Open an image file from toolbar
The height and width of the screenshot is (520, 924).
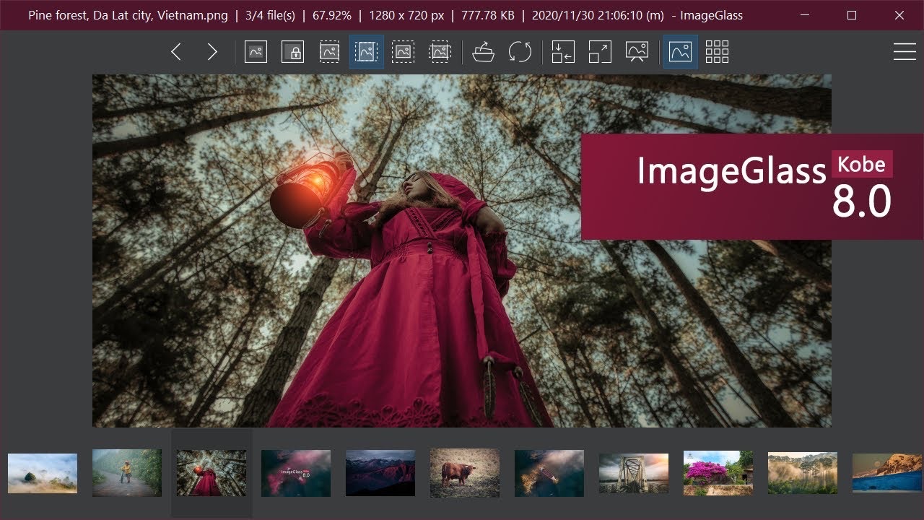click(x=483, y=52)
